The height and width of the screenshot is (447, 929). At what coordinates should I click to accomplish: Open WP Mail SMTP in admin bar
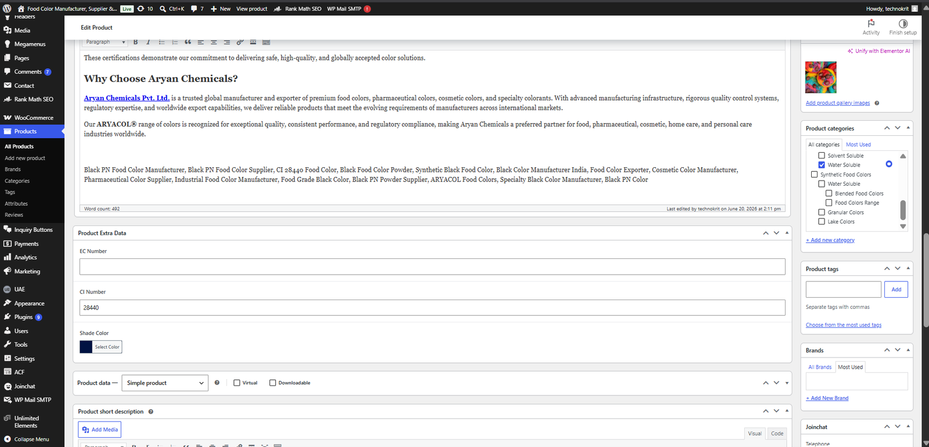tap(348, 9)
